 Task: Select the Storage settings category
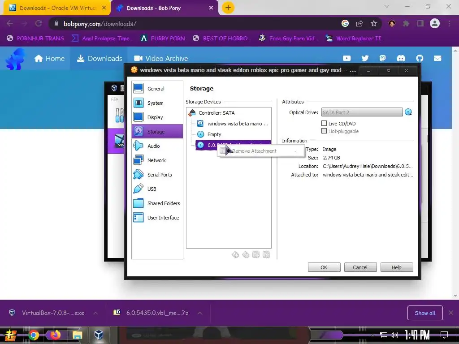click(157, 132)
